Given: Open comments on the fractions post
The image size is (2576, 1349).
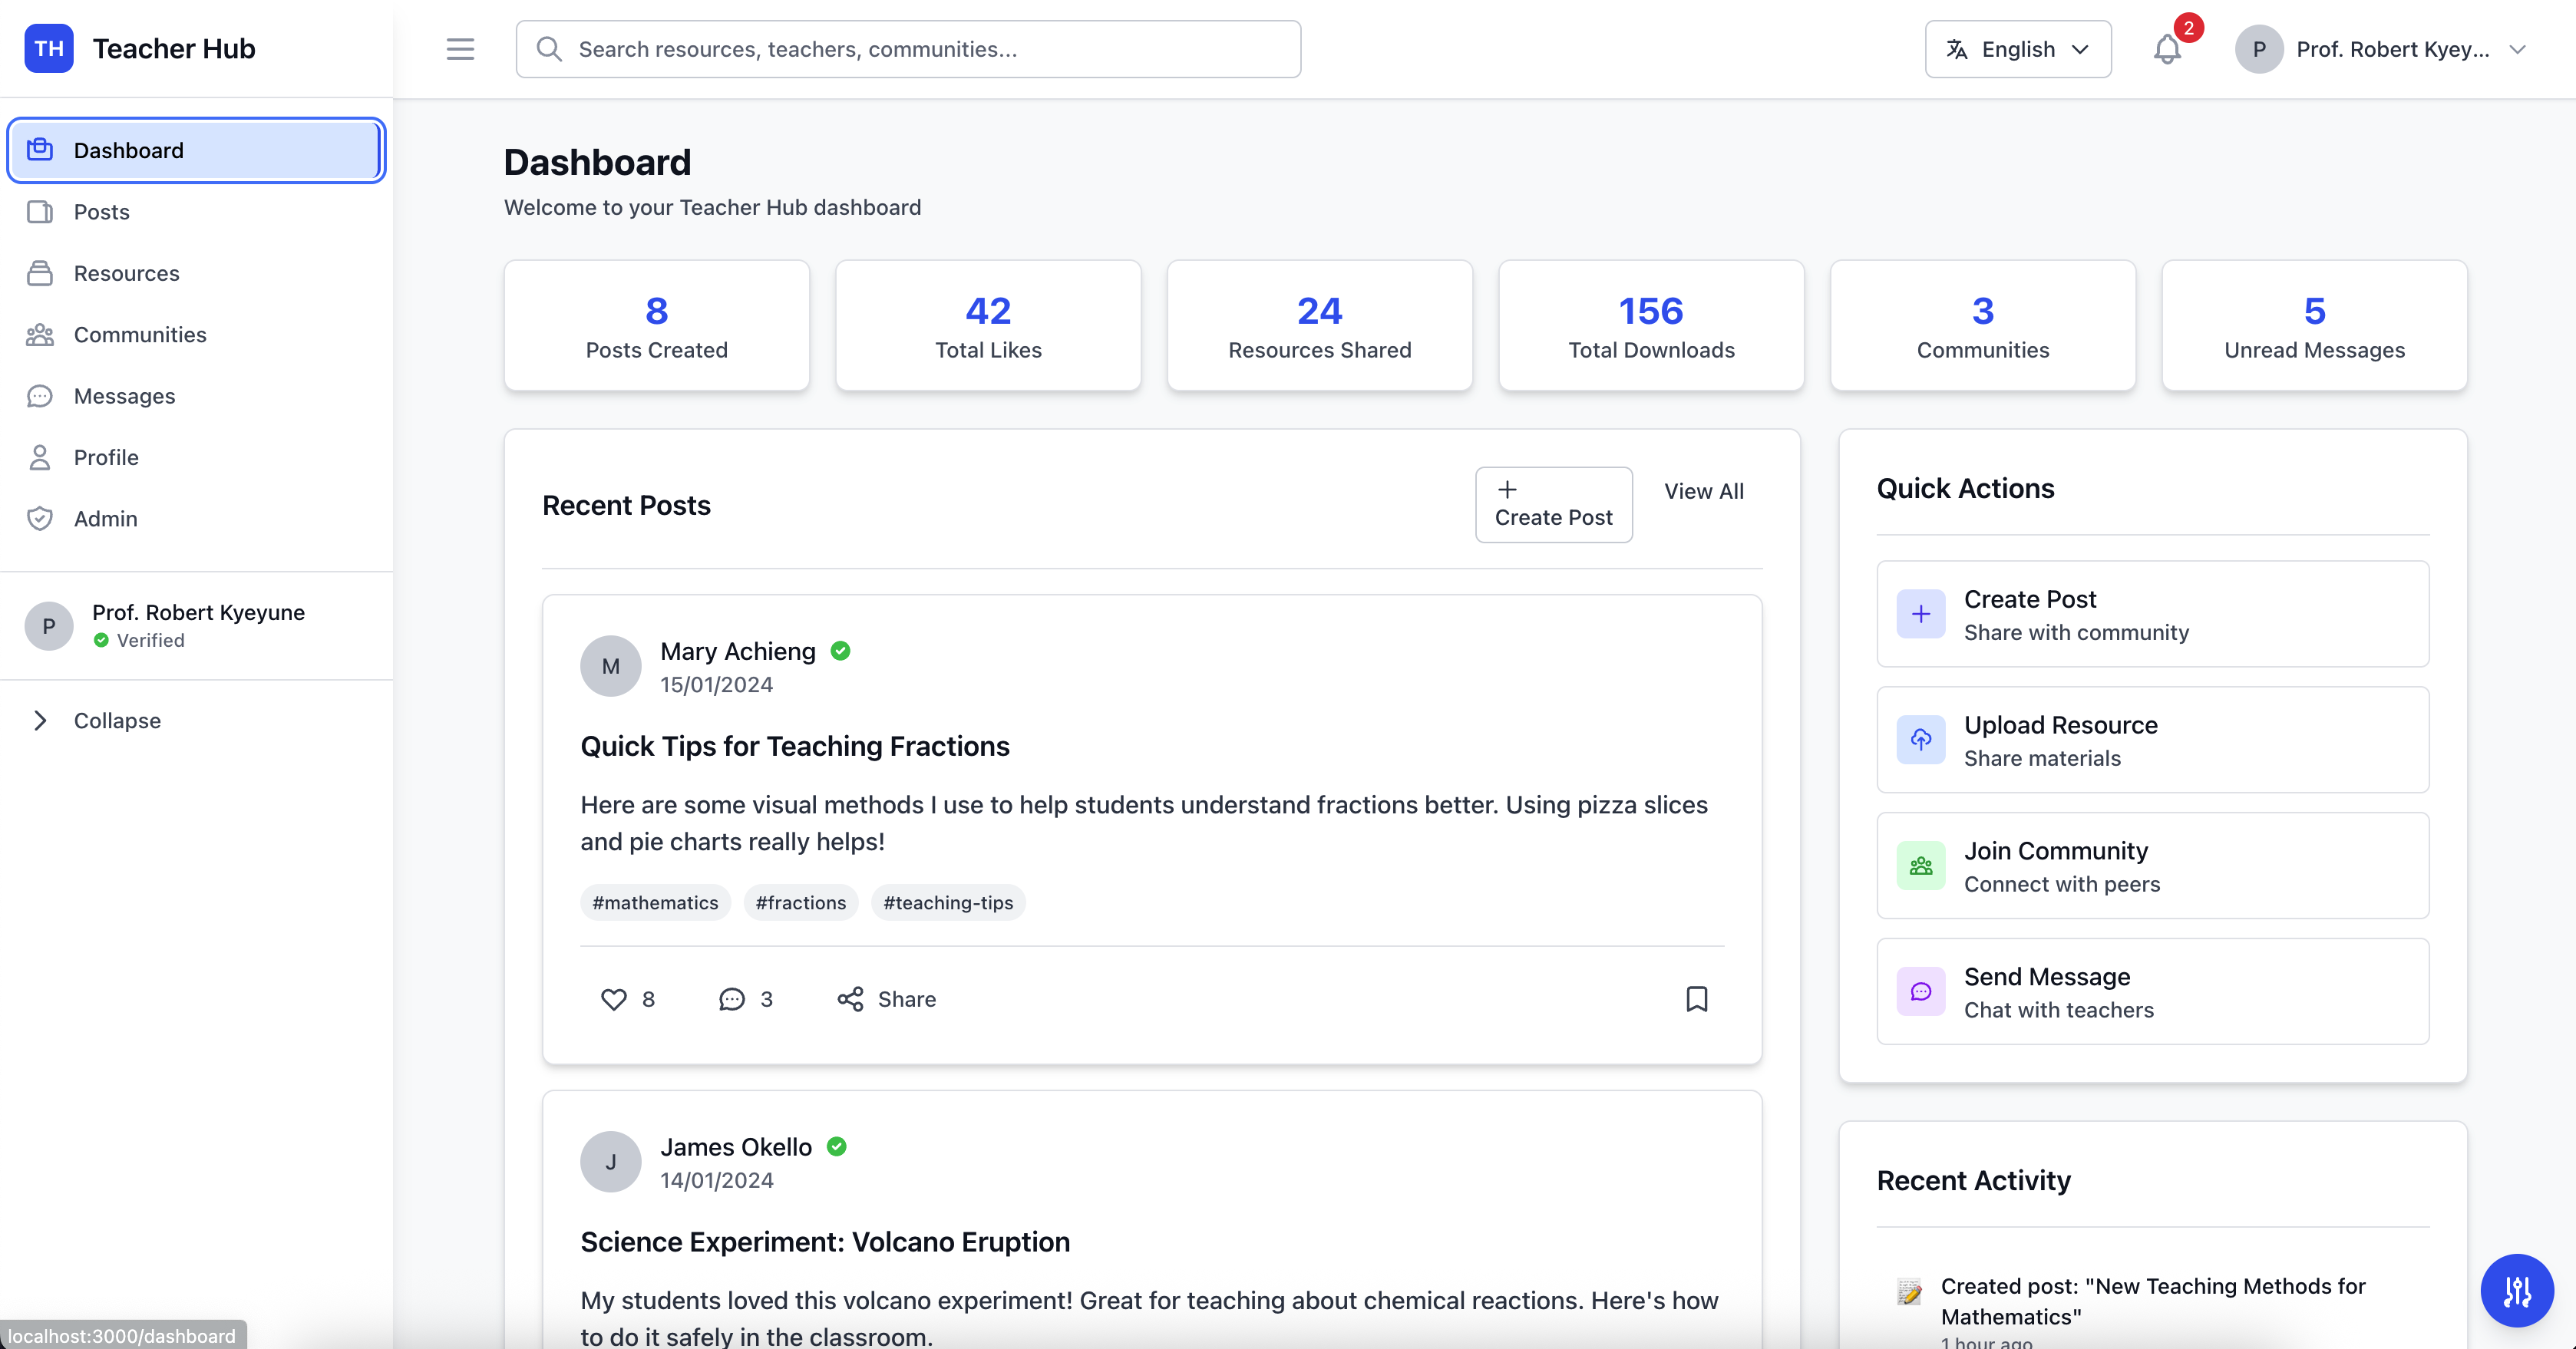Looking at the screenshot, I should (732, 999).
